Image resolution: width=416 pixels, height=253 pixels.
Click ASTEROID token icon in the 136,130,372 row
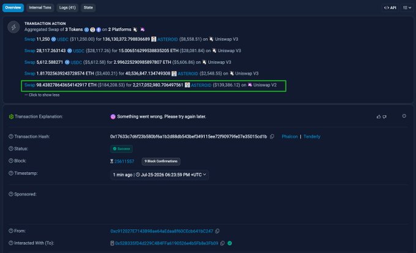154,39
